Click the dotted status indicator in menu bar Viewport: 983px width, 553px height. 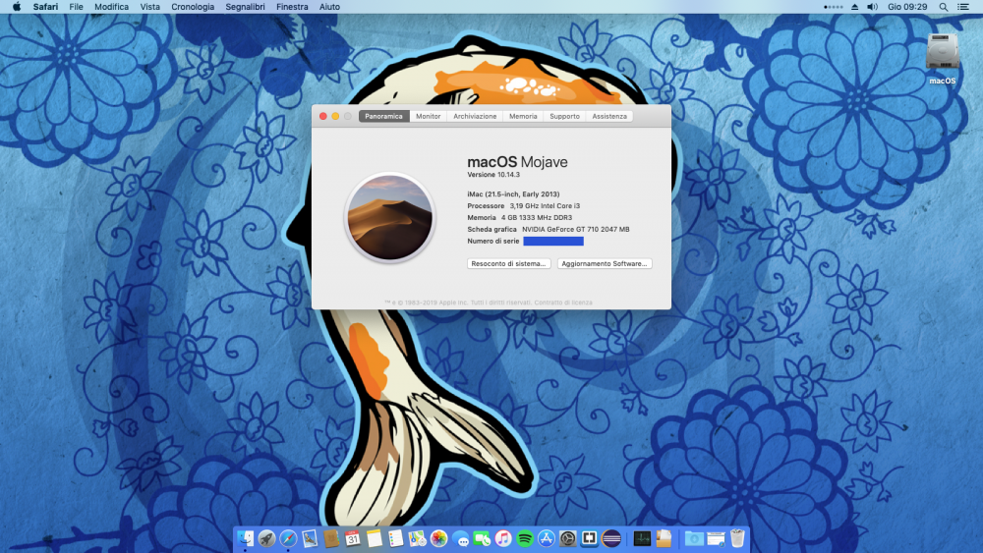(x=833, y=7)
